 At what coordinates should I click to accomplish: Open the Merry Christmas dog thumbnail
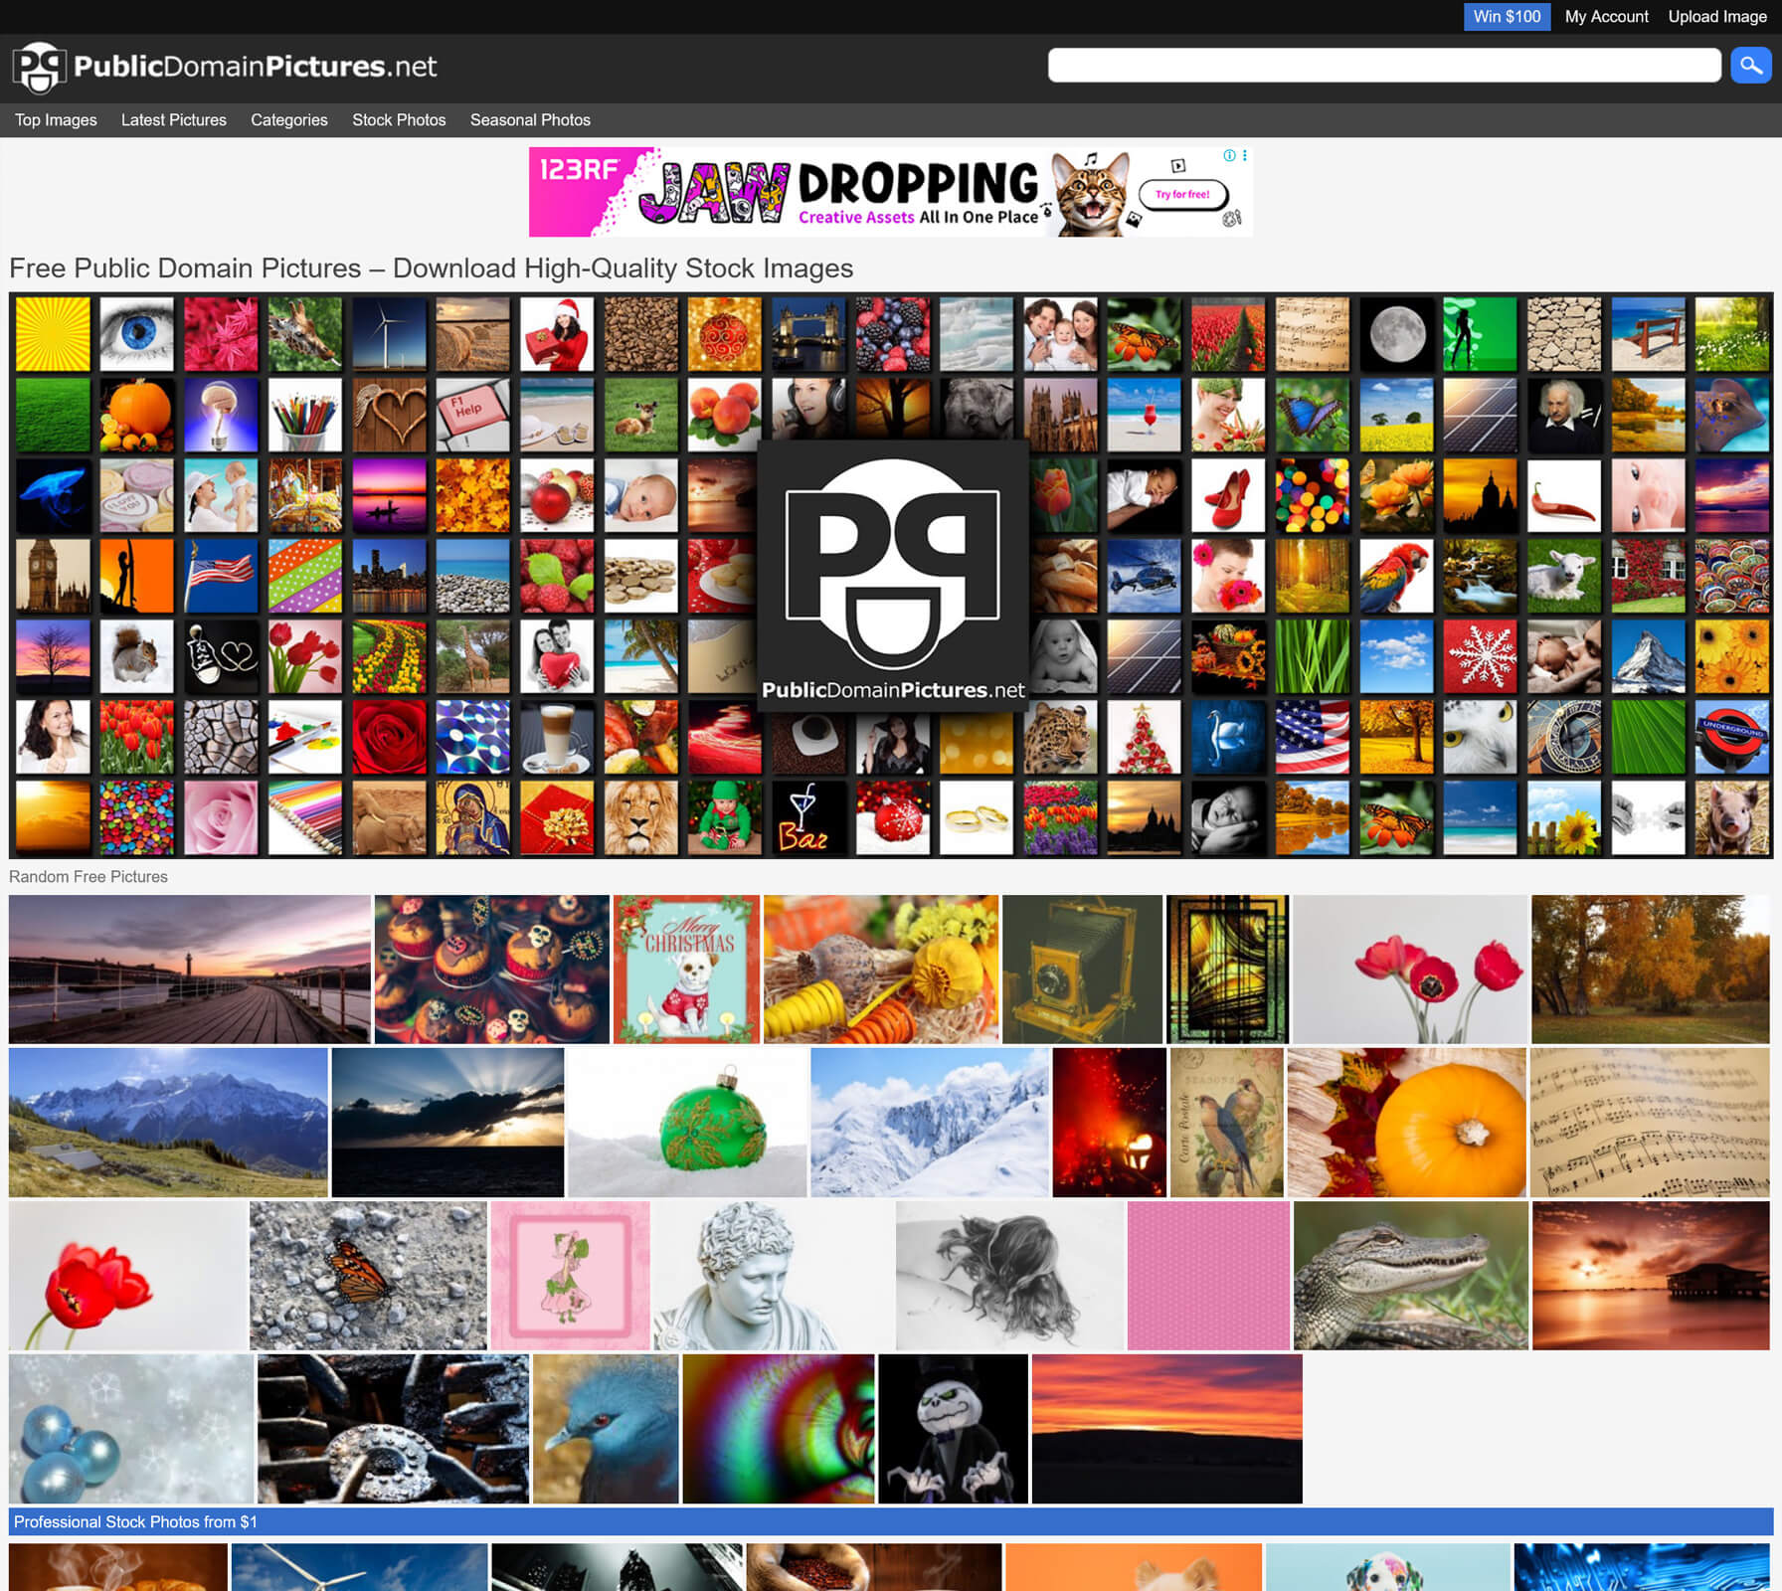tap(686, 969)
